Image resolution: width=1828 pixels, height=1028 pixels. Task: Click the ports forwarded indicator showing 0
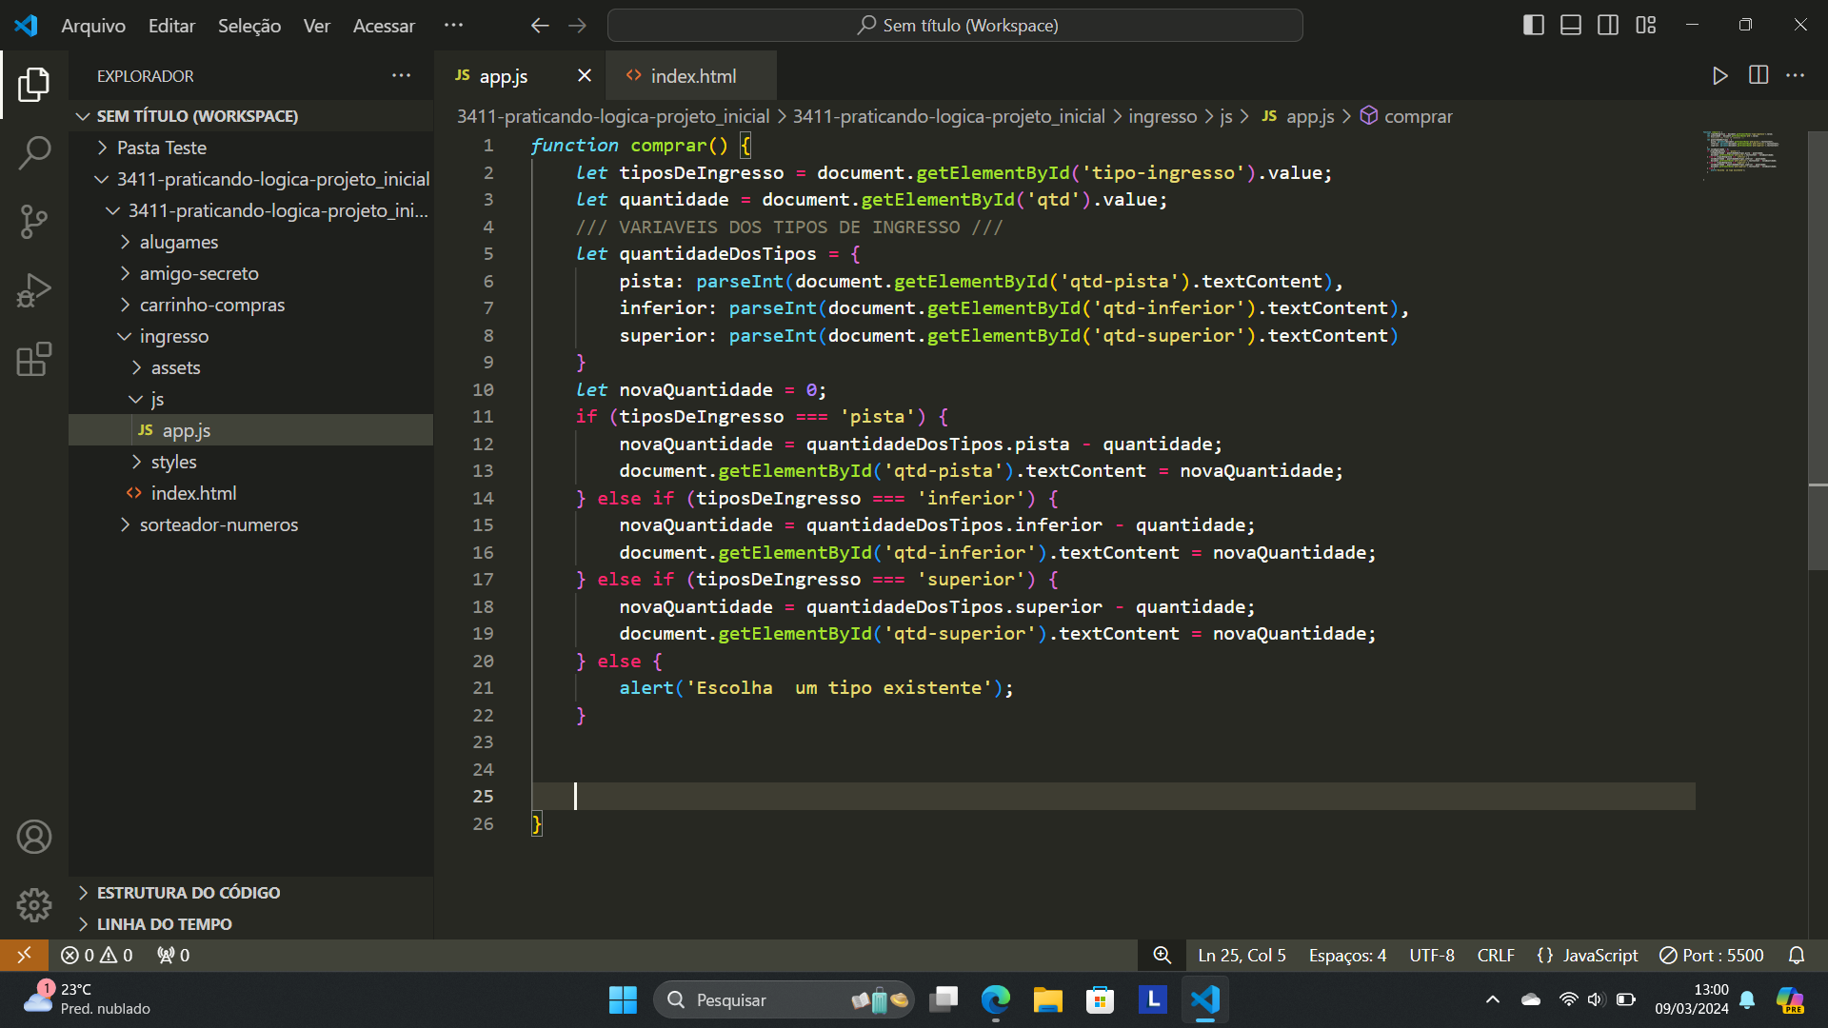coord(173,955)
